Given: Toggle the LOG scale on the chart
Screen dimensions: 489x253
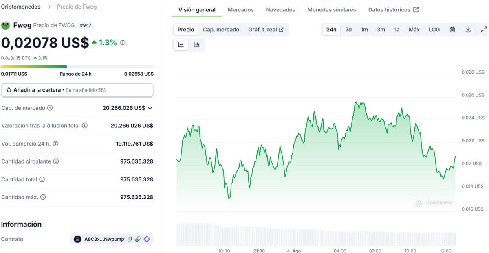Looking at the screenshot, I should [x=434, y=30].
